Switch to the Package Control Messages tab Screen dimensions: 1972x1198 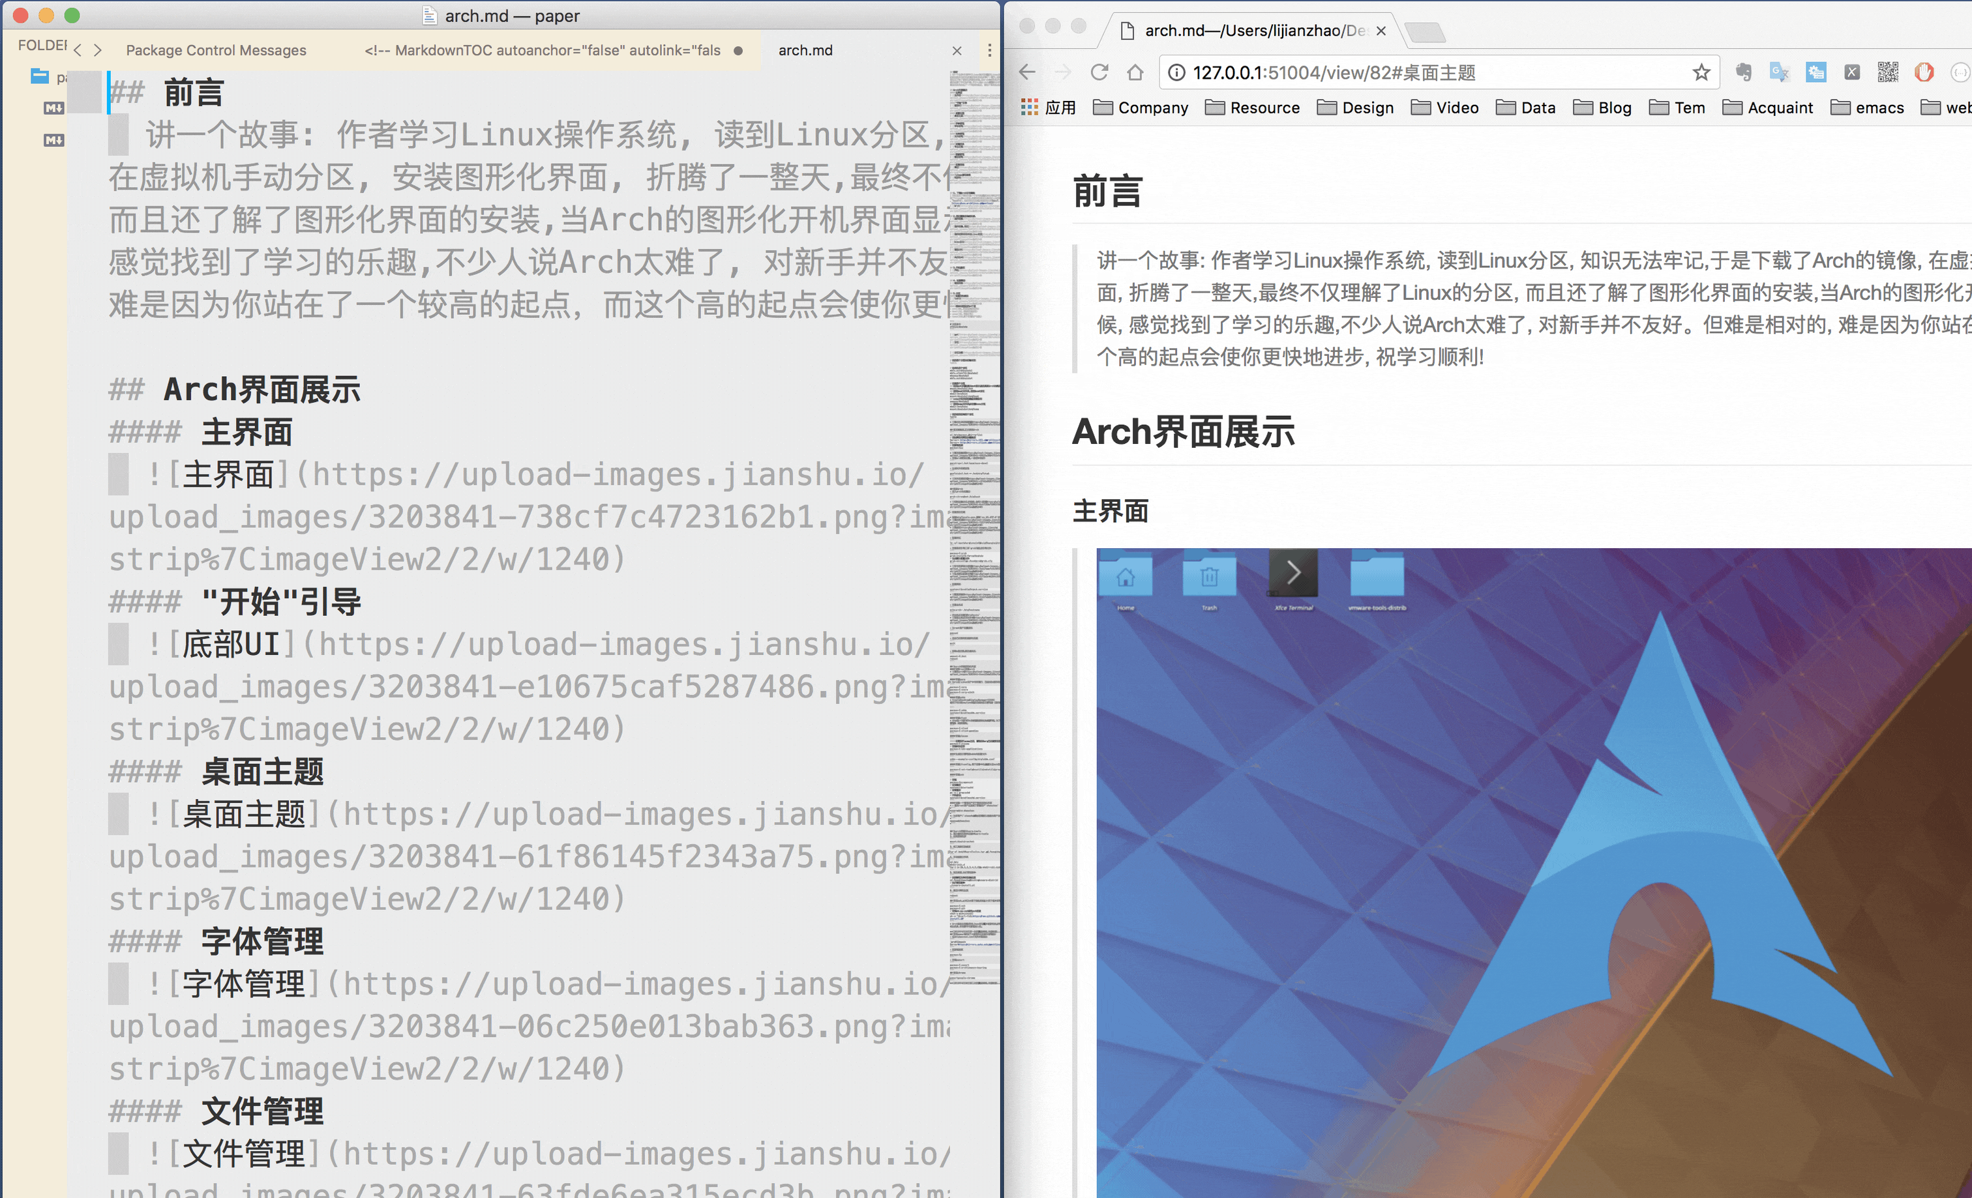click(215, 50)
